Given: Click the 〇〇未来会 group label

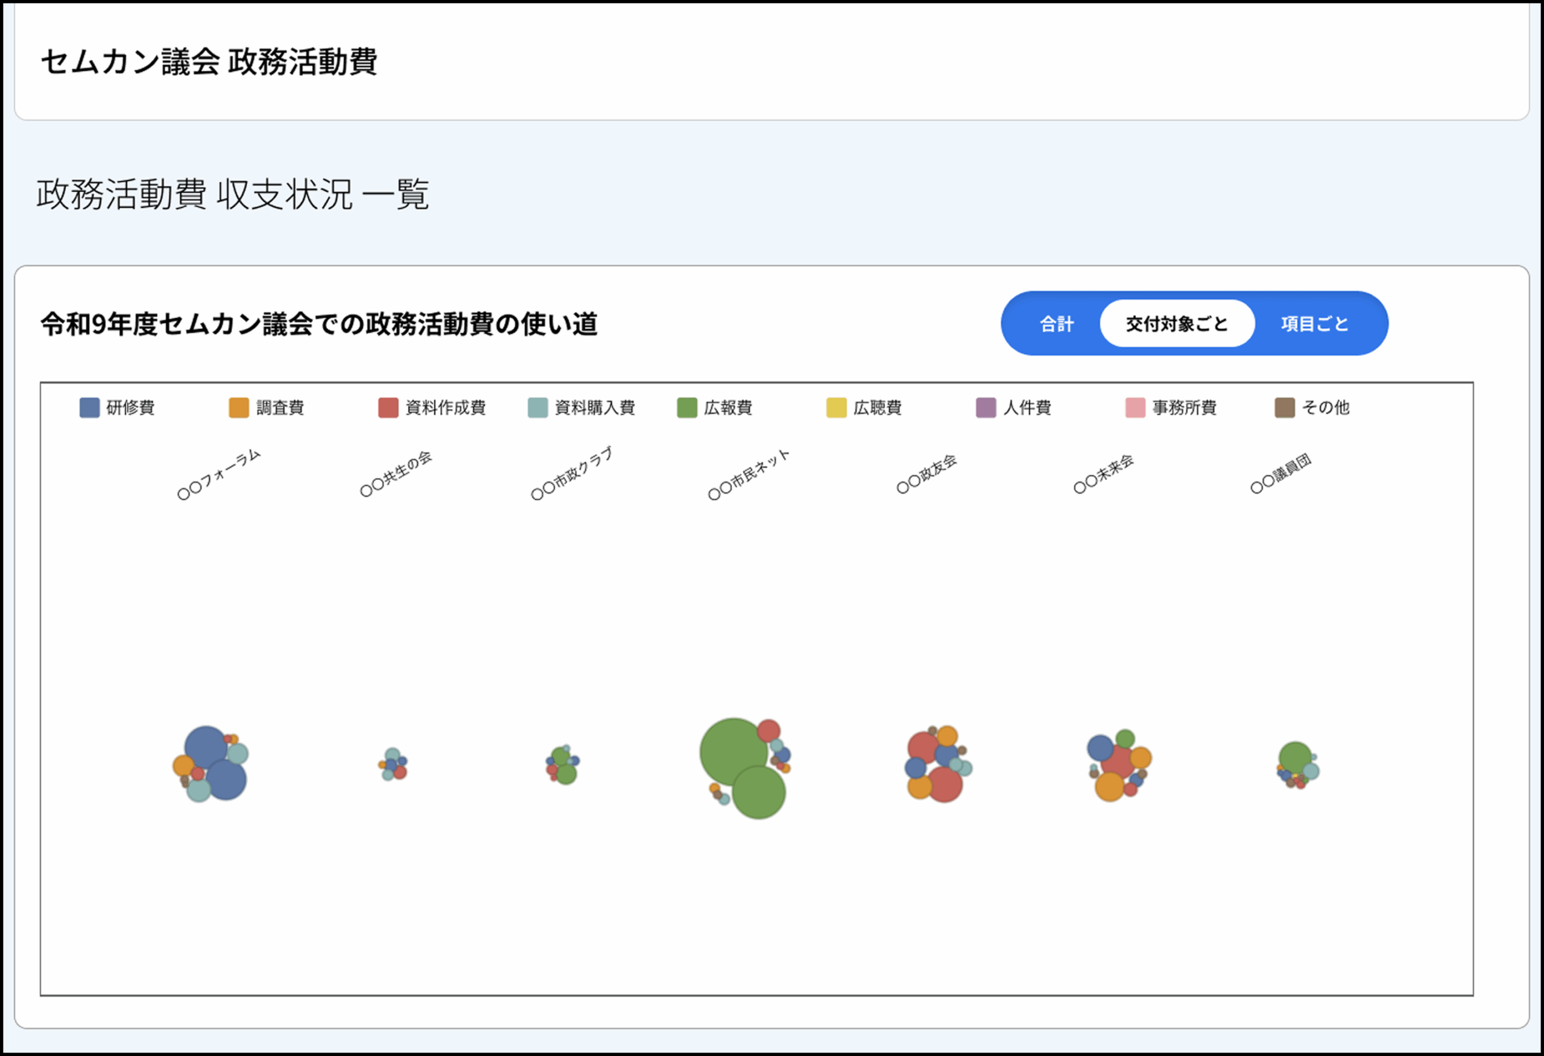Looking at the screenshot, I should pyautogui.click(x=1103, y=473).
